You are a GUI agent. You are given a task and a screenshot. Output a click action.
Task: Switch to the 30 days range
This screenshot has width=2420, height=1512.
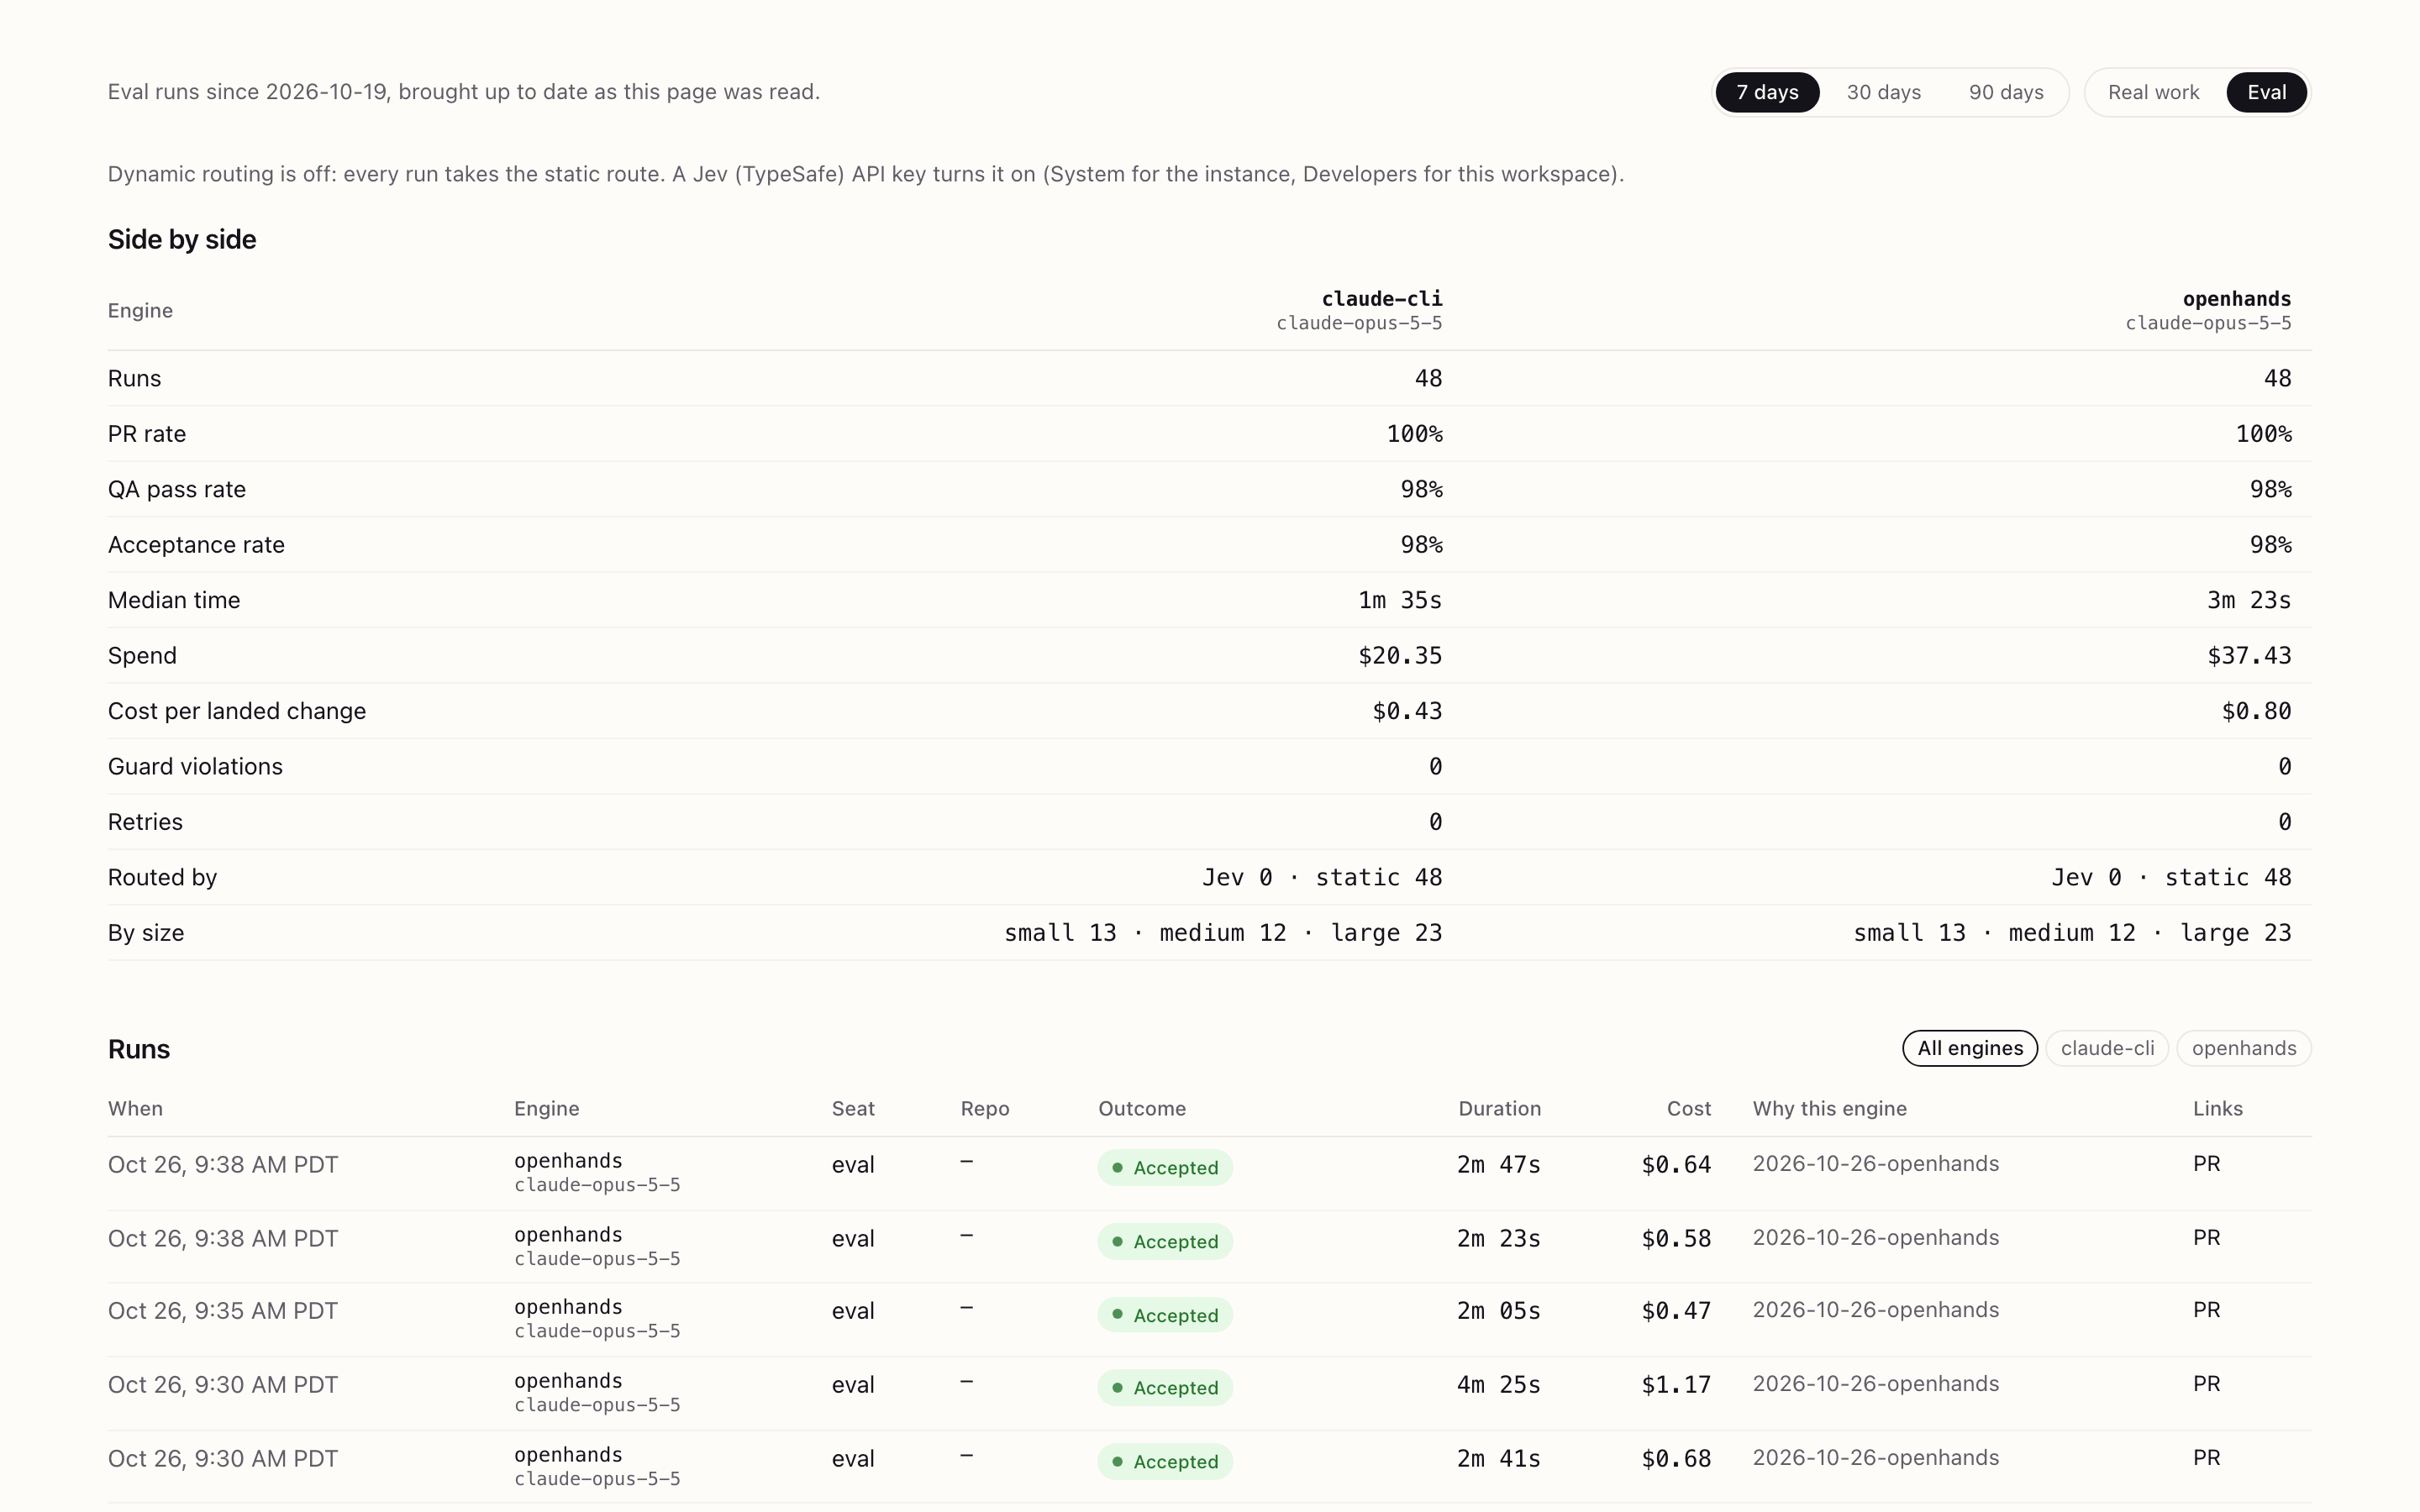coord(1883,92)
